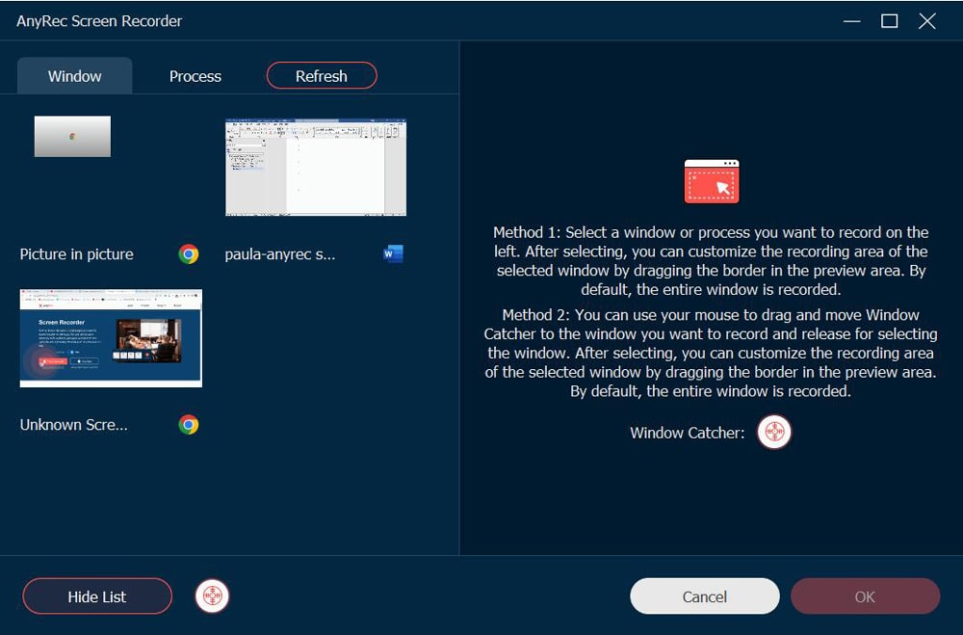Screen dimensions: 963x635
Task: Cancel the window selection dialog
Action: [x=705, y=596]
